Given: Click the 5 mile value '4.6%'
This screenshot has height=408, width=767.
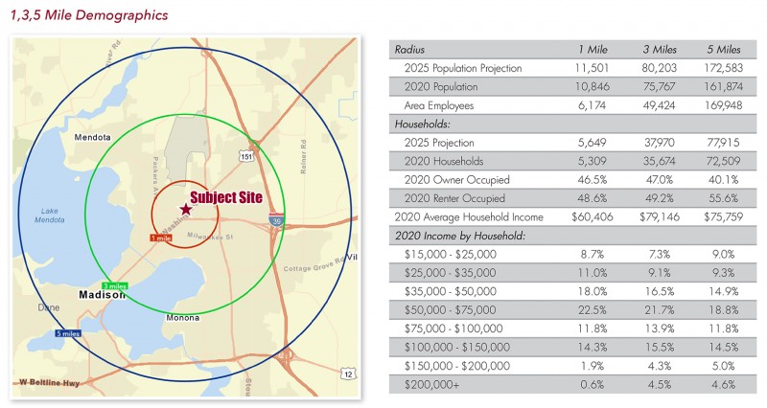Looking at the screenshot, I should pyautogui.click(x=724, y=385).
